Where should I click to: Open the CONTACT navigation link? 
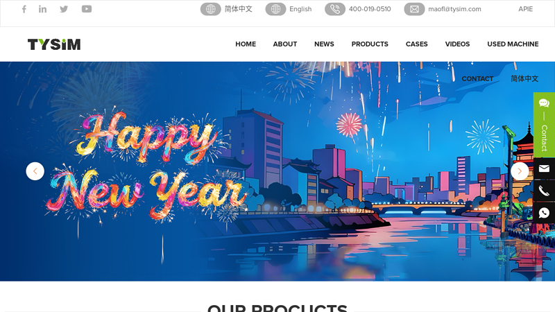[477, 78]
